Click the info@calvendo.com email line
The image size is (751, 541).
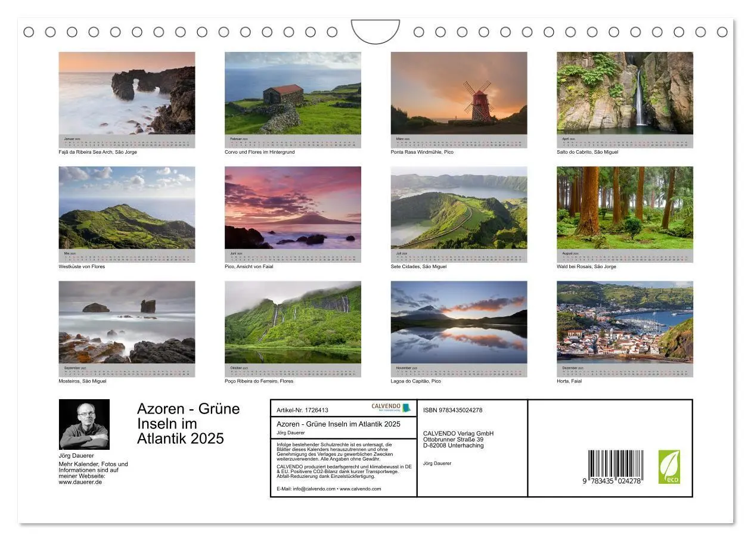coord(329,489)
